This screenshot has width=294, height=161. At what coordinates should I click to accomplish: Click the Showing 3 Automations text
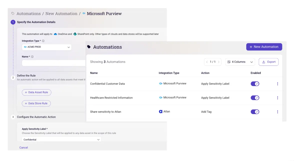point(107,62)
